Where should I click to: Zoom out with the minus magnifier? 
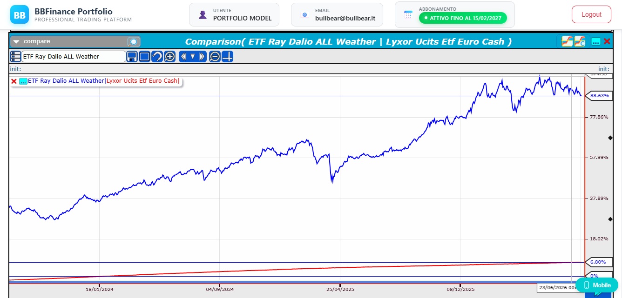tap(215, 57)
